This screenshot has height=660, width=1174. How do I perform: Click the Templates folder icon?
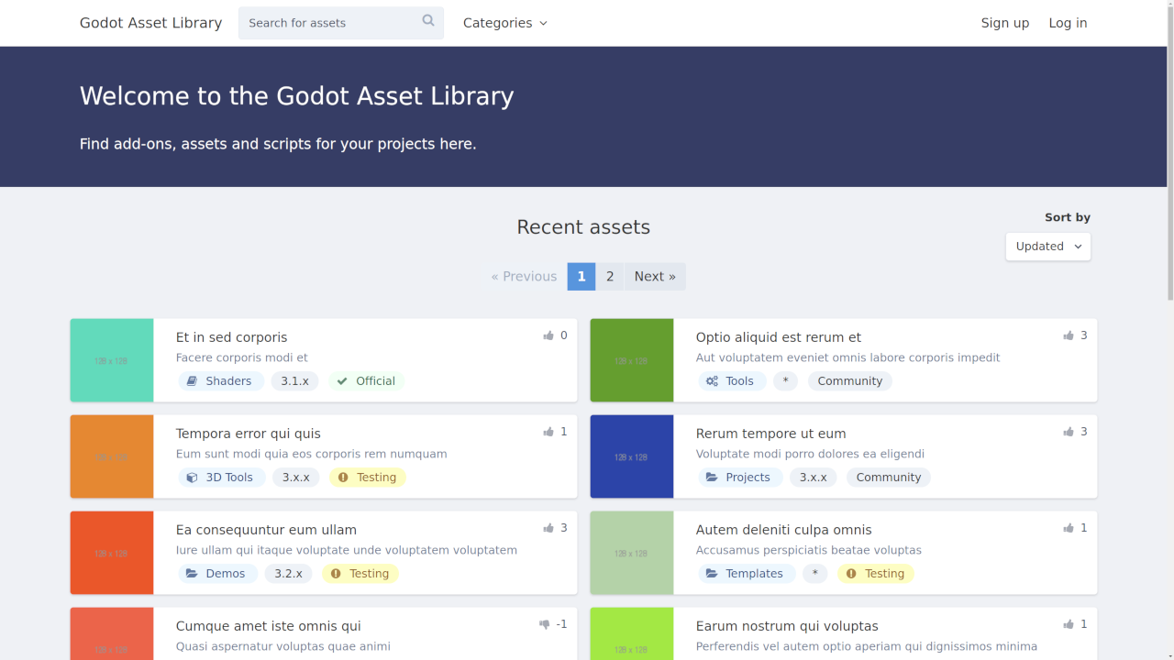(x=712, y=574)
